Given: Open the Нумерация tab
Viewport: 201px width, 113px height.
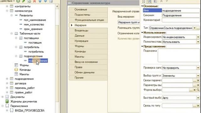Looking at the screenshot, I should pos(88,41).
